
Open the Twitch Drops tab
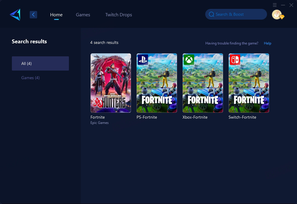119,15
